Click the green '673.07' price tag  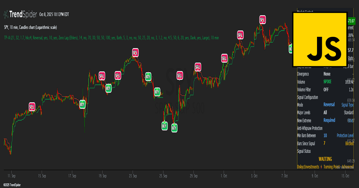point(351,21)
